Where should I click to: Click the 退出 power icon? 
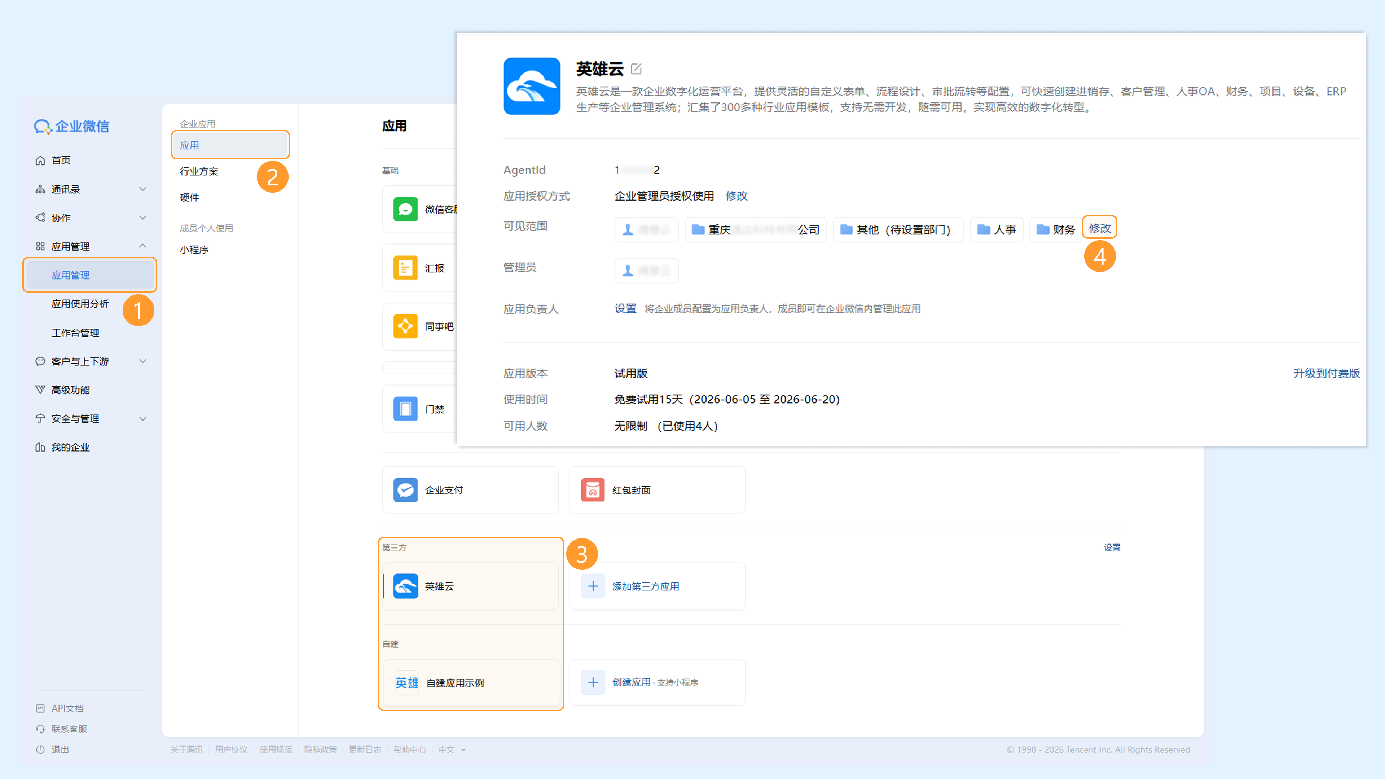coord(40,749)
